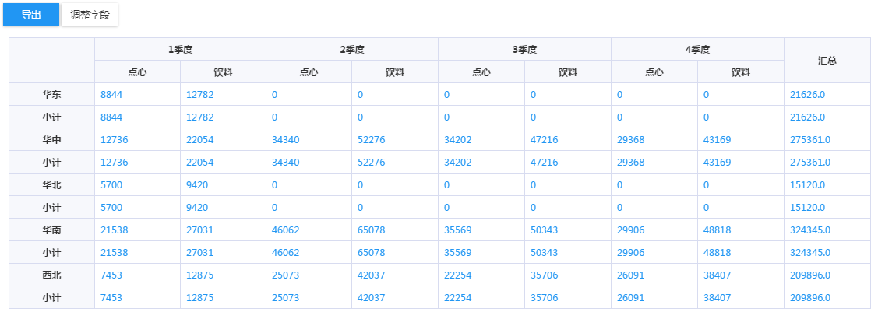Select value 12782 in the 华东 row
The image size is (878, 319).
(x=199, y=94)
